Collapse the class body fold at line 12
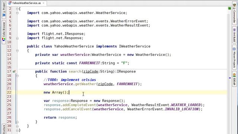This screenshot has height=134, width=238. point(17,51)
